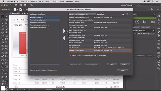Click the large fill swatch at toolbar bottom
Viewport: 161px width, 91px height.
click(3, 88)
